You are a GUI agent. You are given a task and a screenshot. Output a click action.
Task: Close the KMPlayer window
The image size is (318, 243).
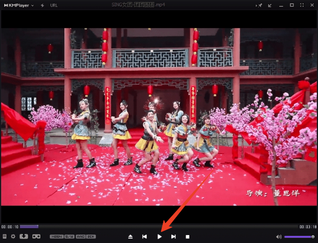312,5
